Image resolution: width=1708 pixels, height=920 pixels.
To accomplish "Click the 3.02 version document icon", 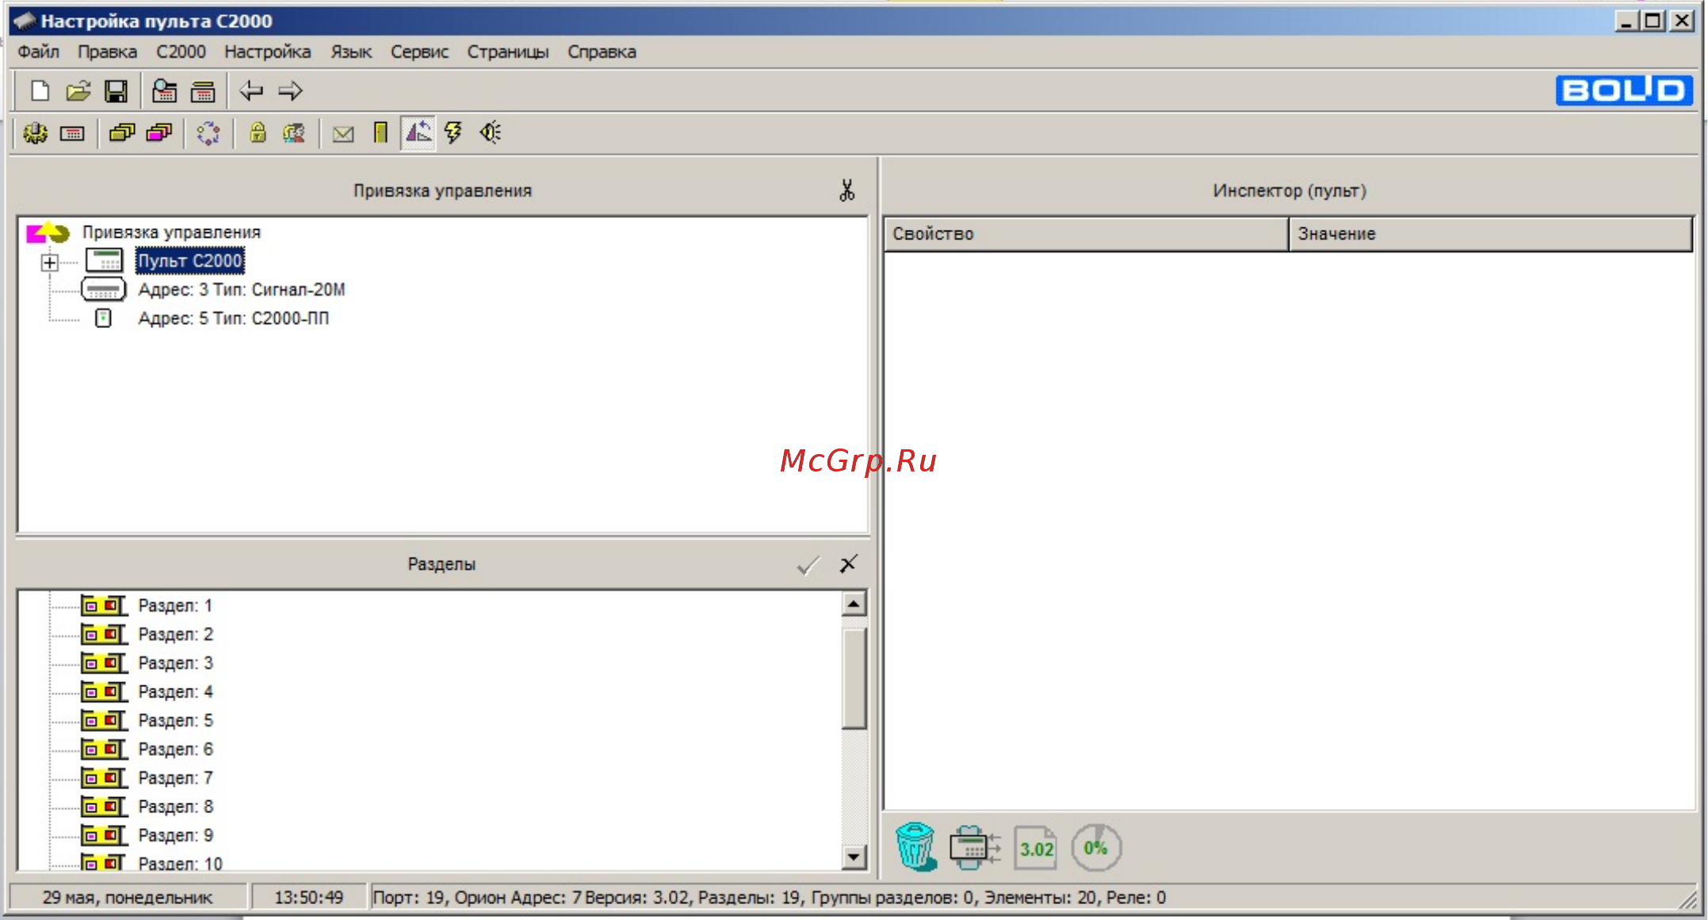I will point(1036,848).
